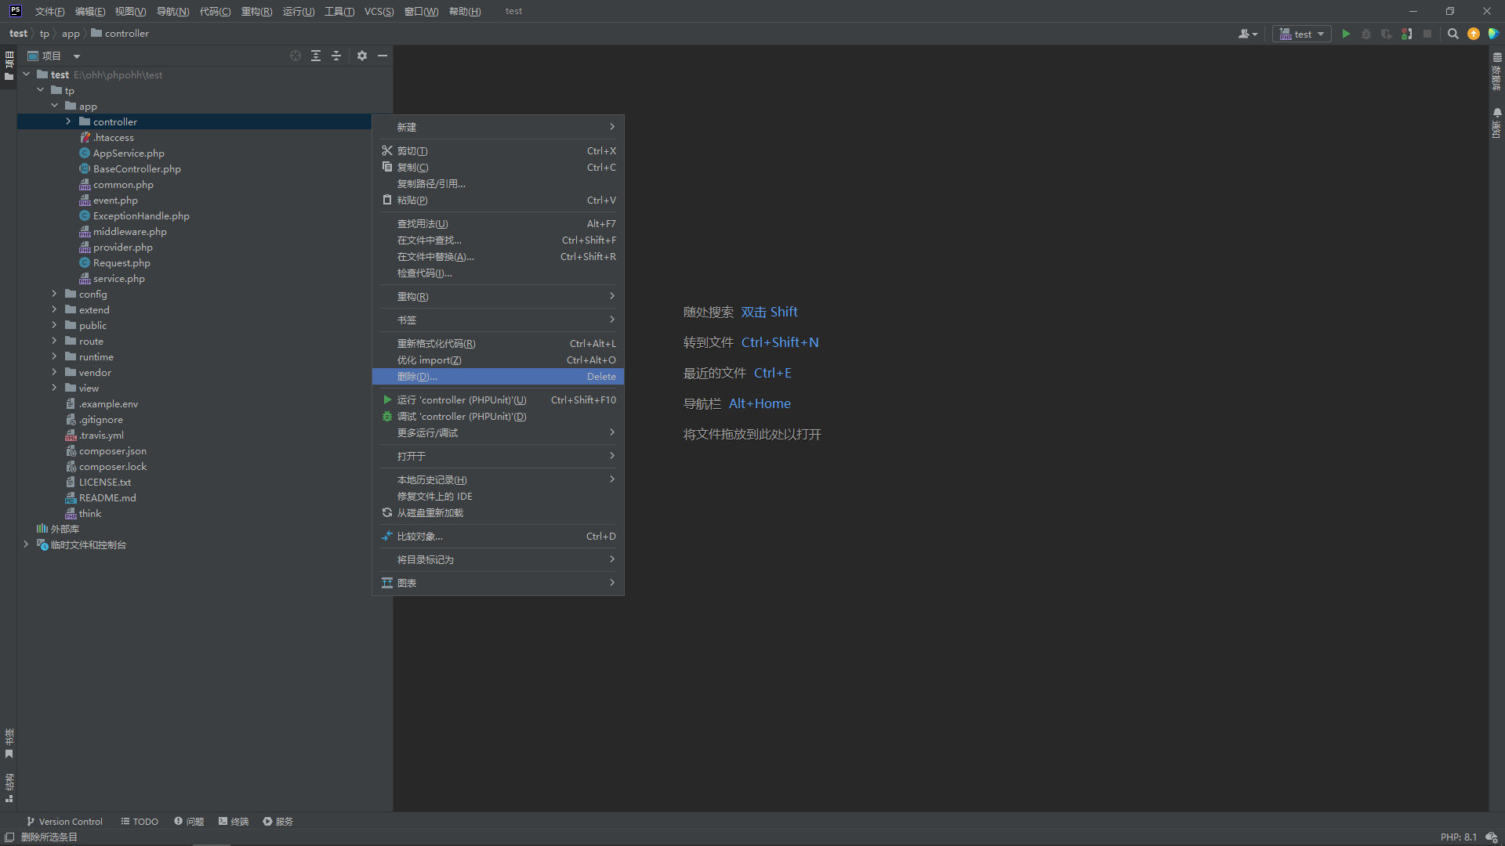Open structure tool window on left stripe
This screenshot has width=1505, height=846.
tap(9, 787)
